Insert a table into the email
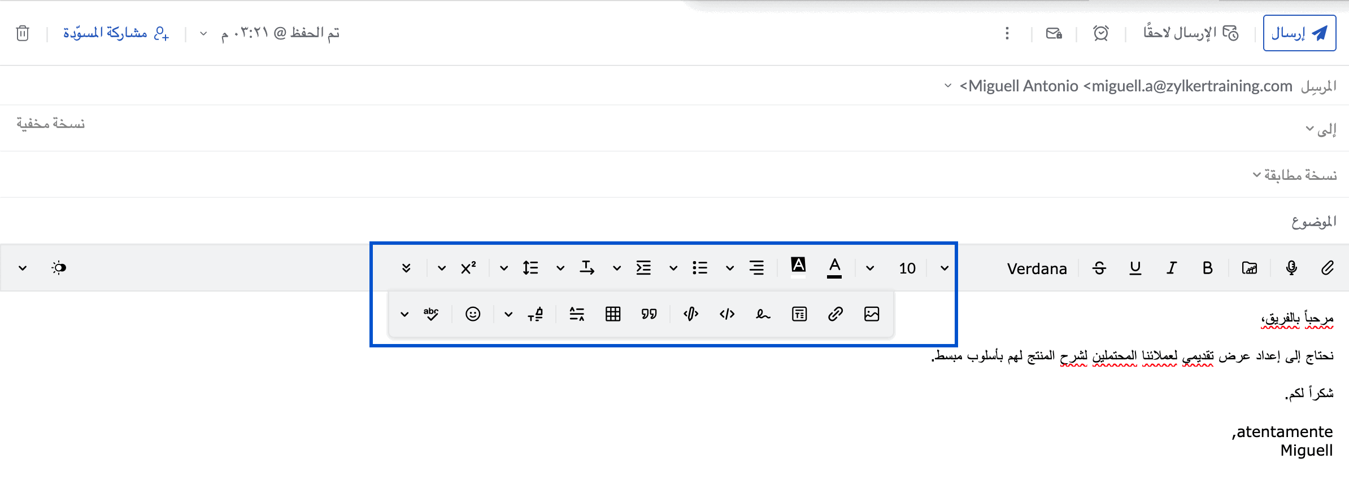 (613, 314)
